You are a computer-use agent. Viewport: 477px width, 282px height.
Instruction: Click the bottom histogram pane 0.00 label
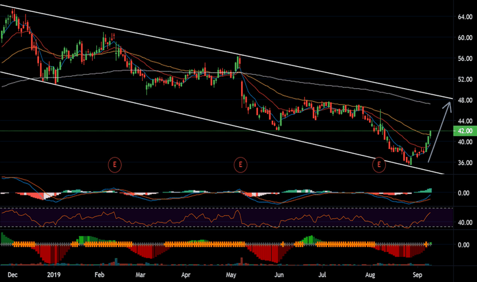click(464, 245)
